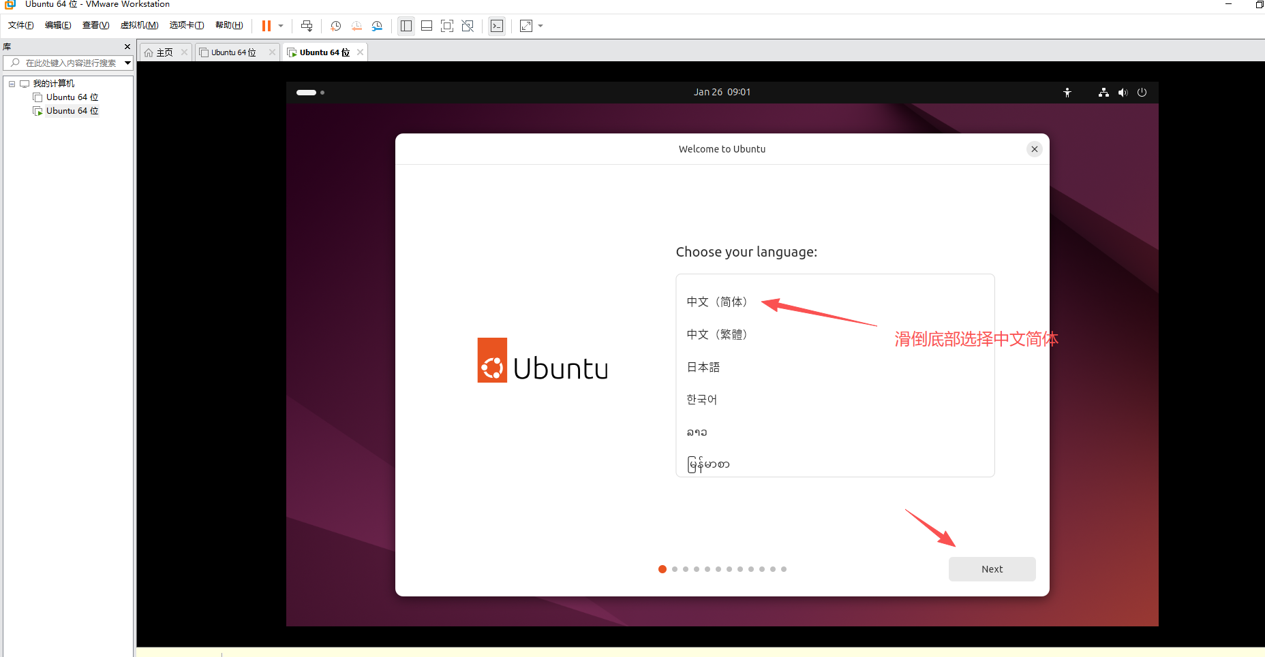The height and width of the screenshot is (657, 1265).
Task: Close the Welcome to Ubuntu dialog
Action: pyautogui.click(x=1035, y=149)
